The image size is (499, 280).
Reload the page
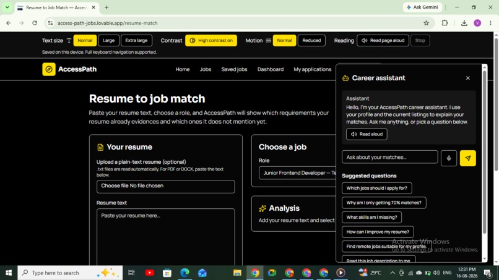[x=35, y=23]
